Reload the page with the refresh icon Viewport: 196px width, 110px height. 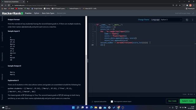9,5
